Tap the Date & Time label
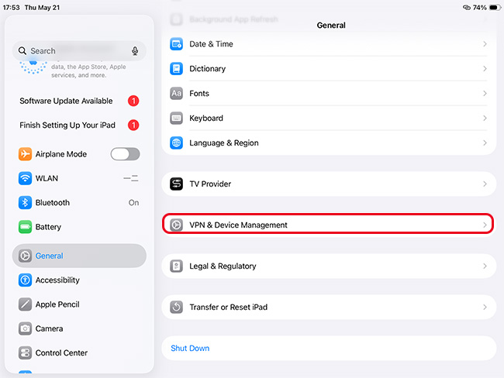Screen dimensions: 504x378 tap(211, 44)
